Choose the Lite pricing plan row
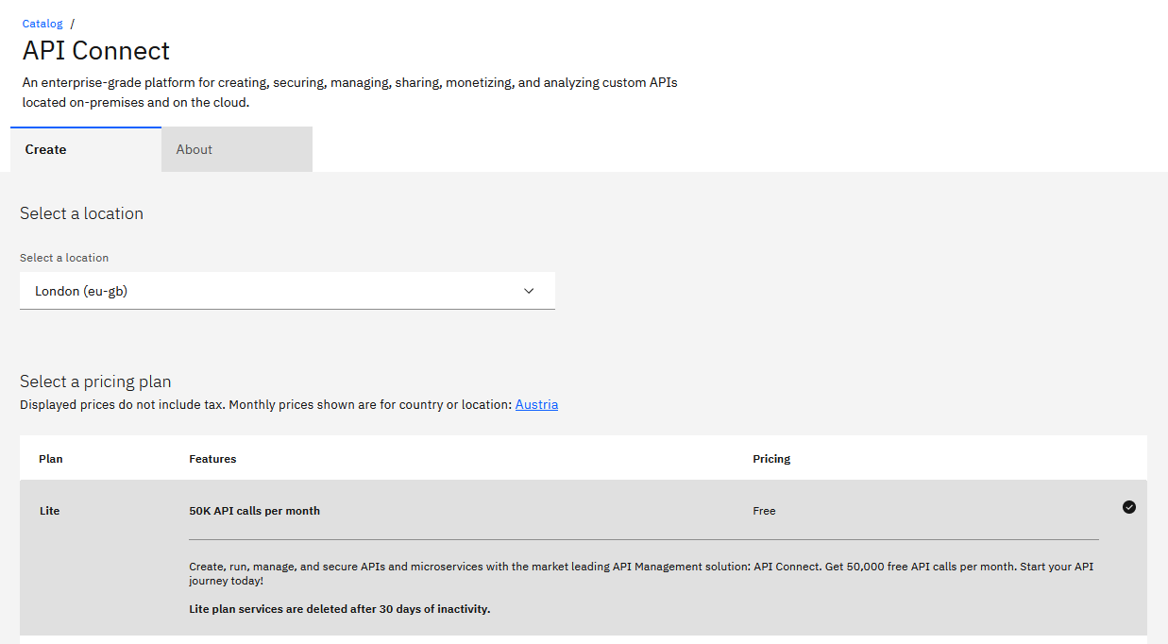Image resolution: width=1168 pixels, height=644 pixels. click(378, 510)
